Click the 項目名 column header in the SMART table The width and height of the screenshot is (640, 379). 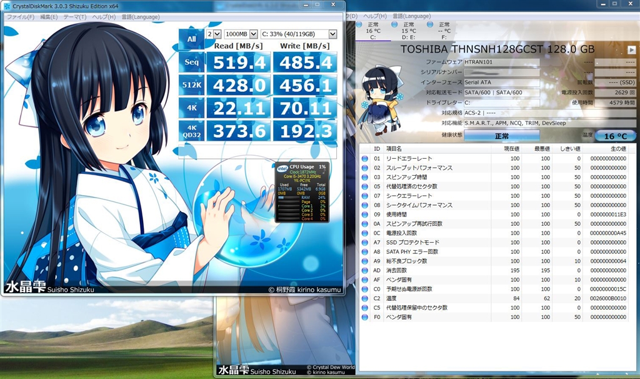click(437, 149)
